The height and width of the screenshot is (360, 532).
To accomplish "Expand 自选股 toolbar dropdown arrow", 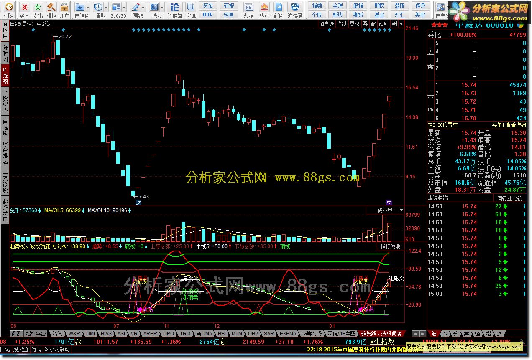I will click(87, 8).
